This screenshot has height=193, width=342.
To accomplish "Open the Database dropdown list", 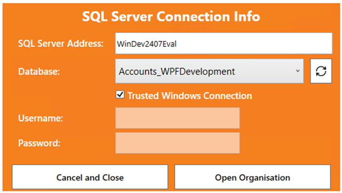I will click(209, 71).
